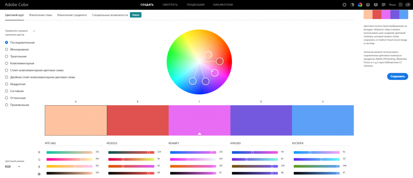
Task: Open the feedback exclamation bubble icon
Action: click(x=376, y=5)
